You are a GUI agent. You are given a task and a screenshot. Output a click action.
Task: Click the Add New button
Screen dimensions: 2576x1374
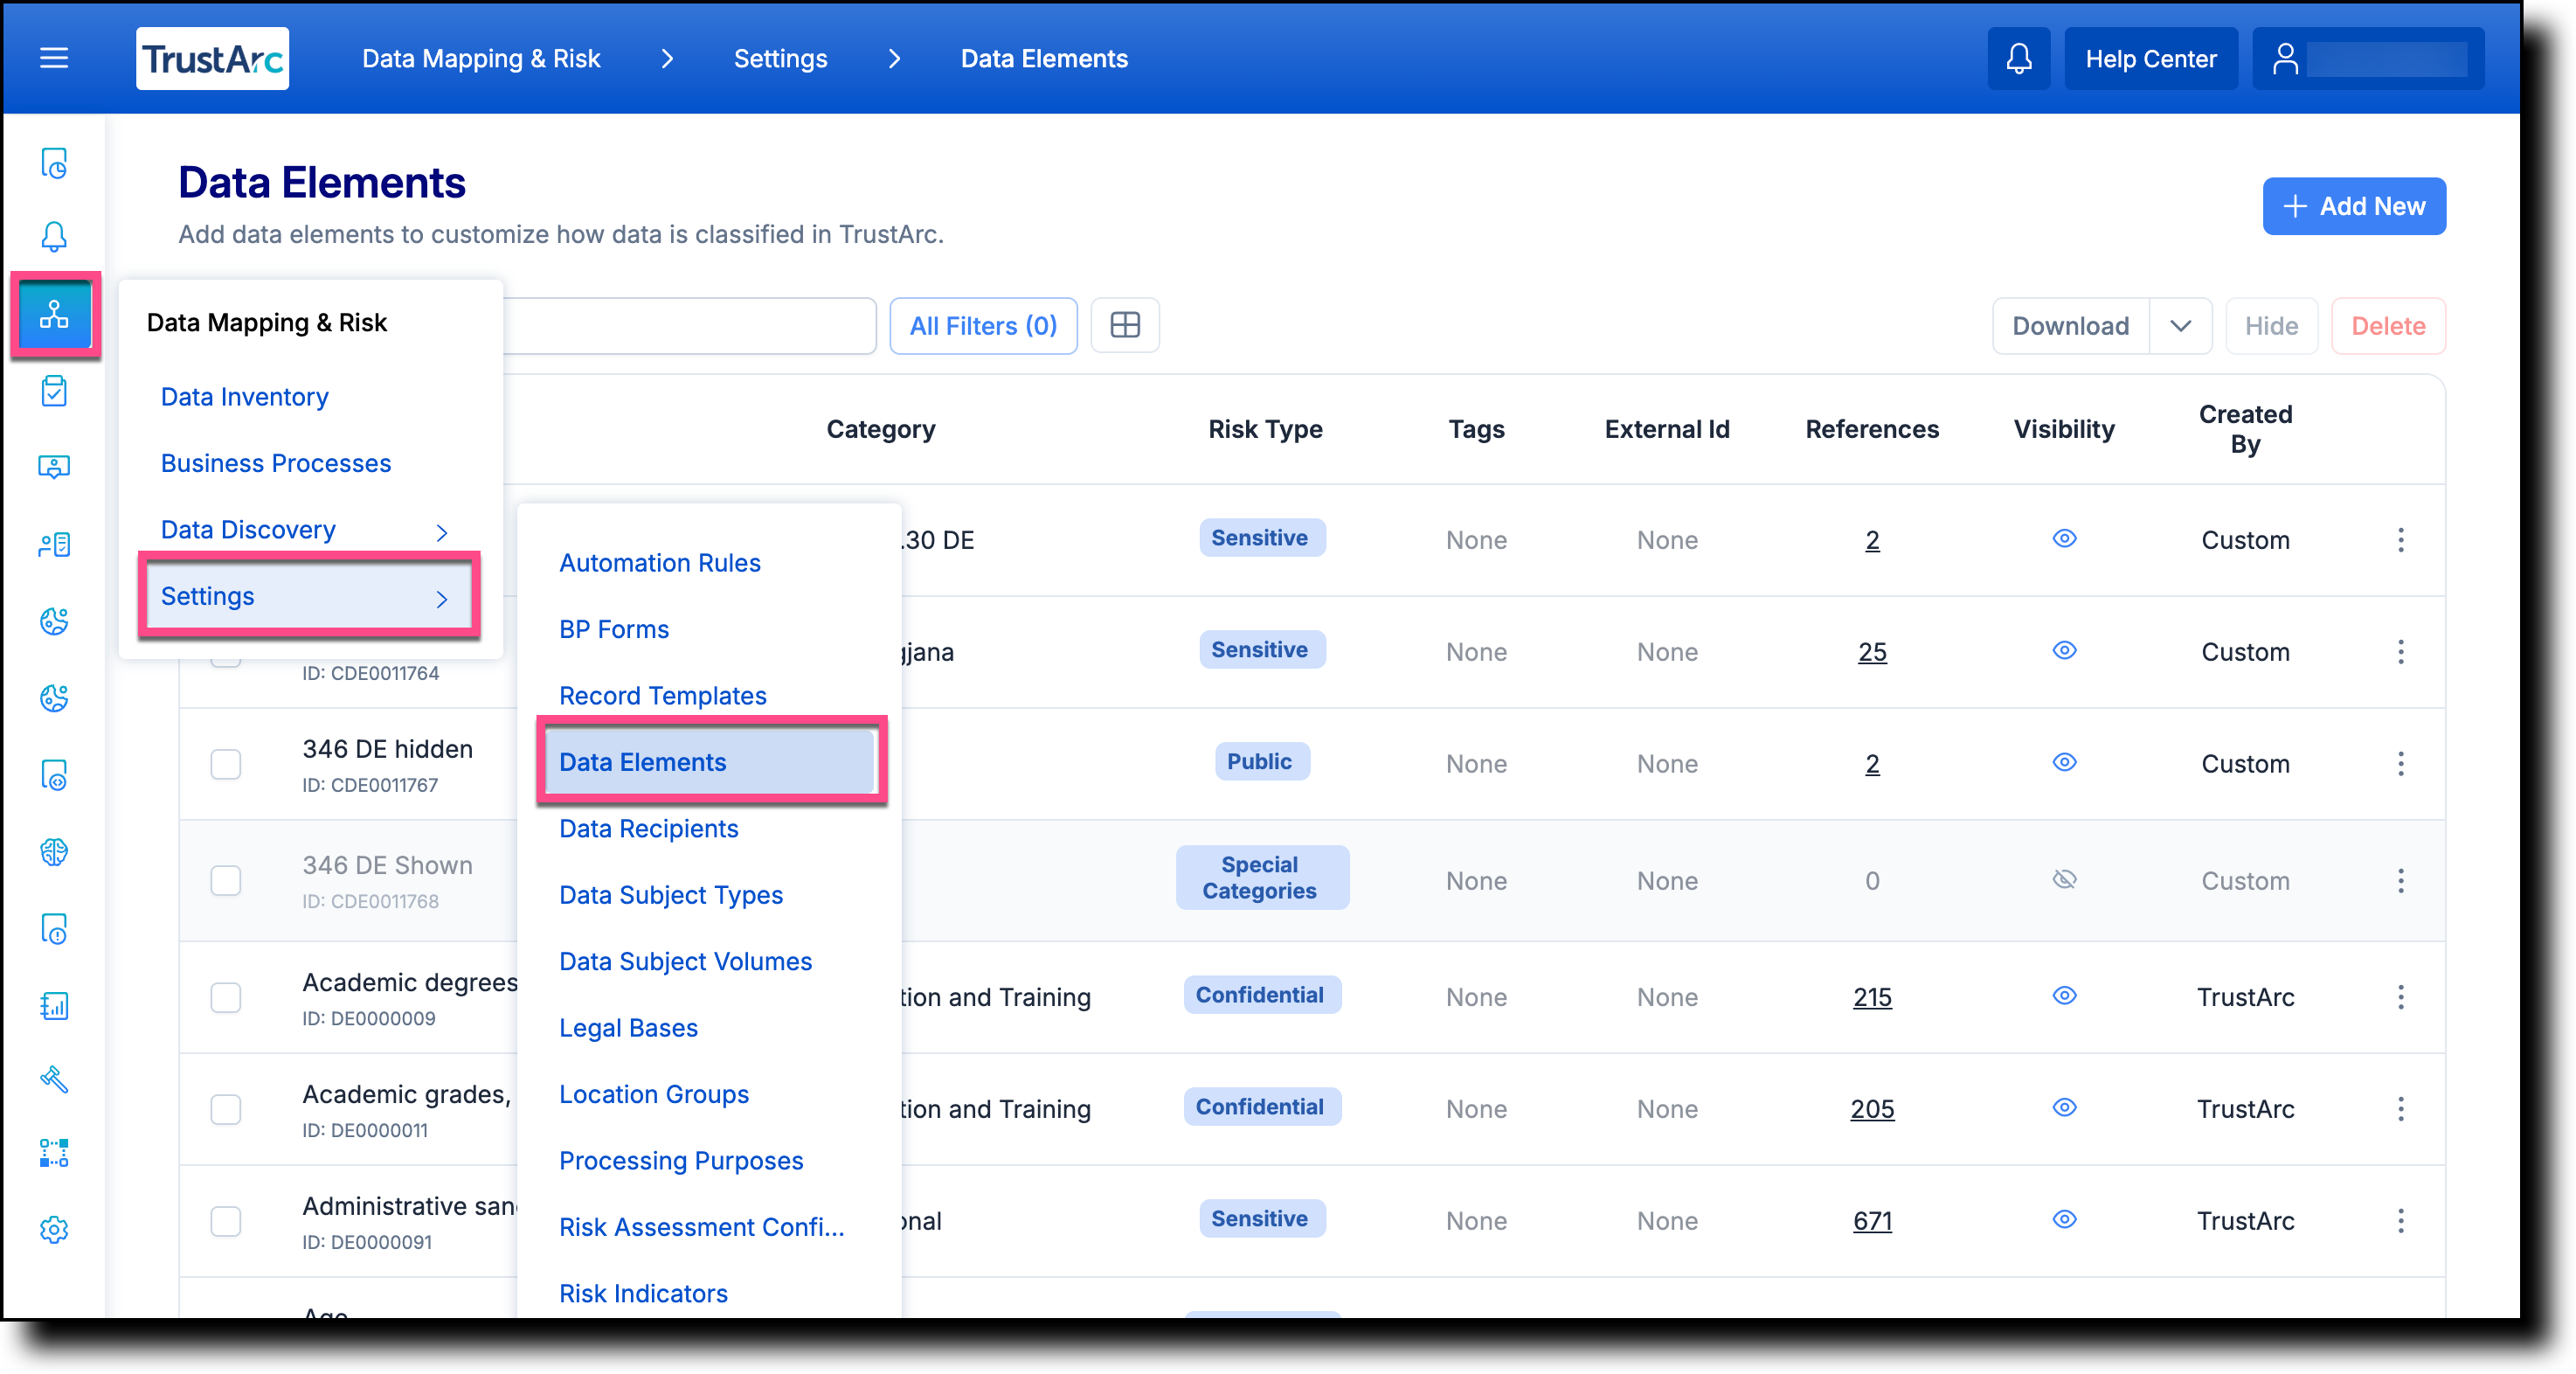2354,206
